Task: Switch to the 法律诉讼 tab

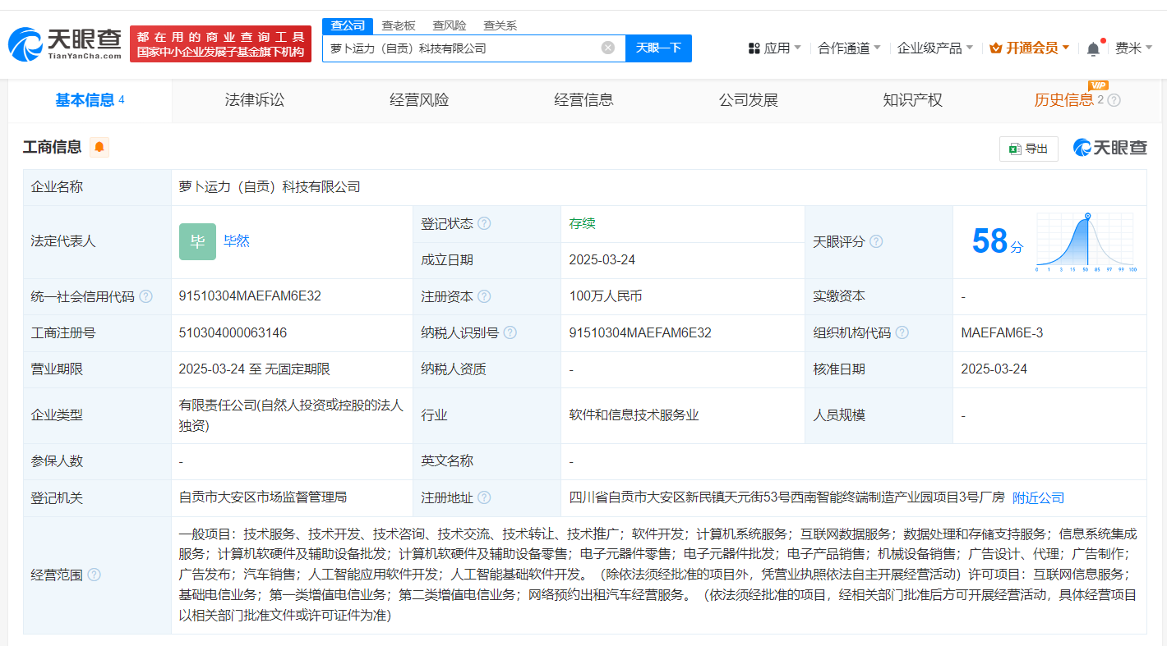Action: 255,100
